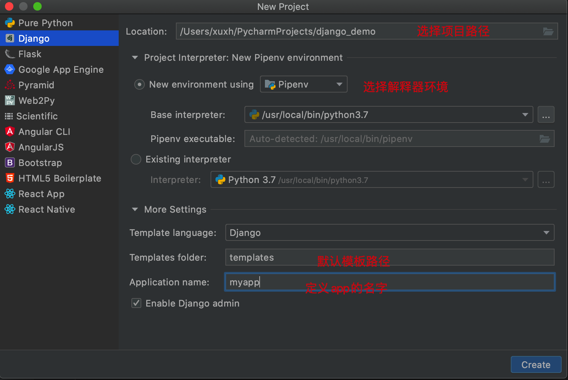Click the Templates folder field
The image size is (568, 380).
tap(390, 257)
